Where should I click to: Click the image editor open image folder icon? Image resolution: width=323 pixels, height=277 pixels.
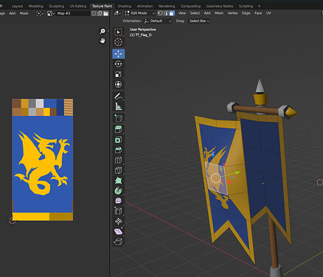105,13
